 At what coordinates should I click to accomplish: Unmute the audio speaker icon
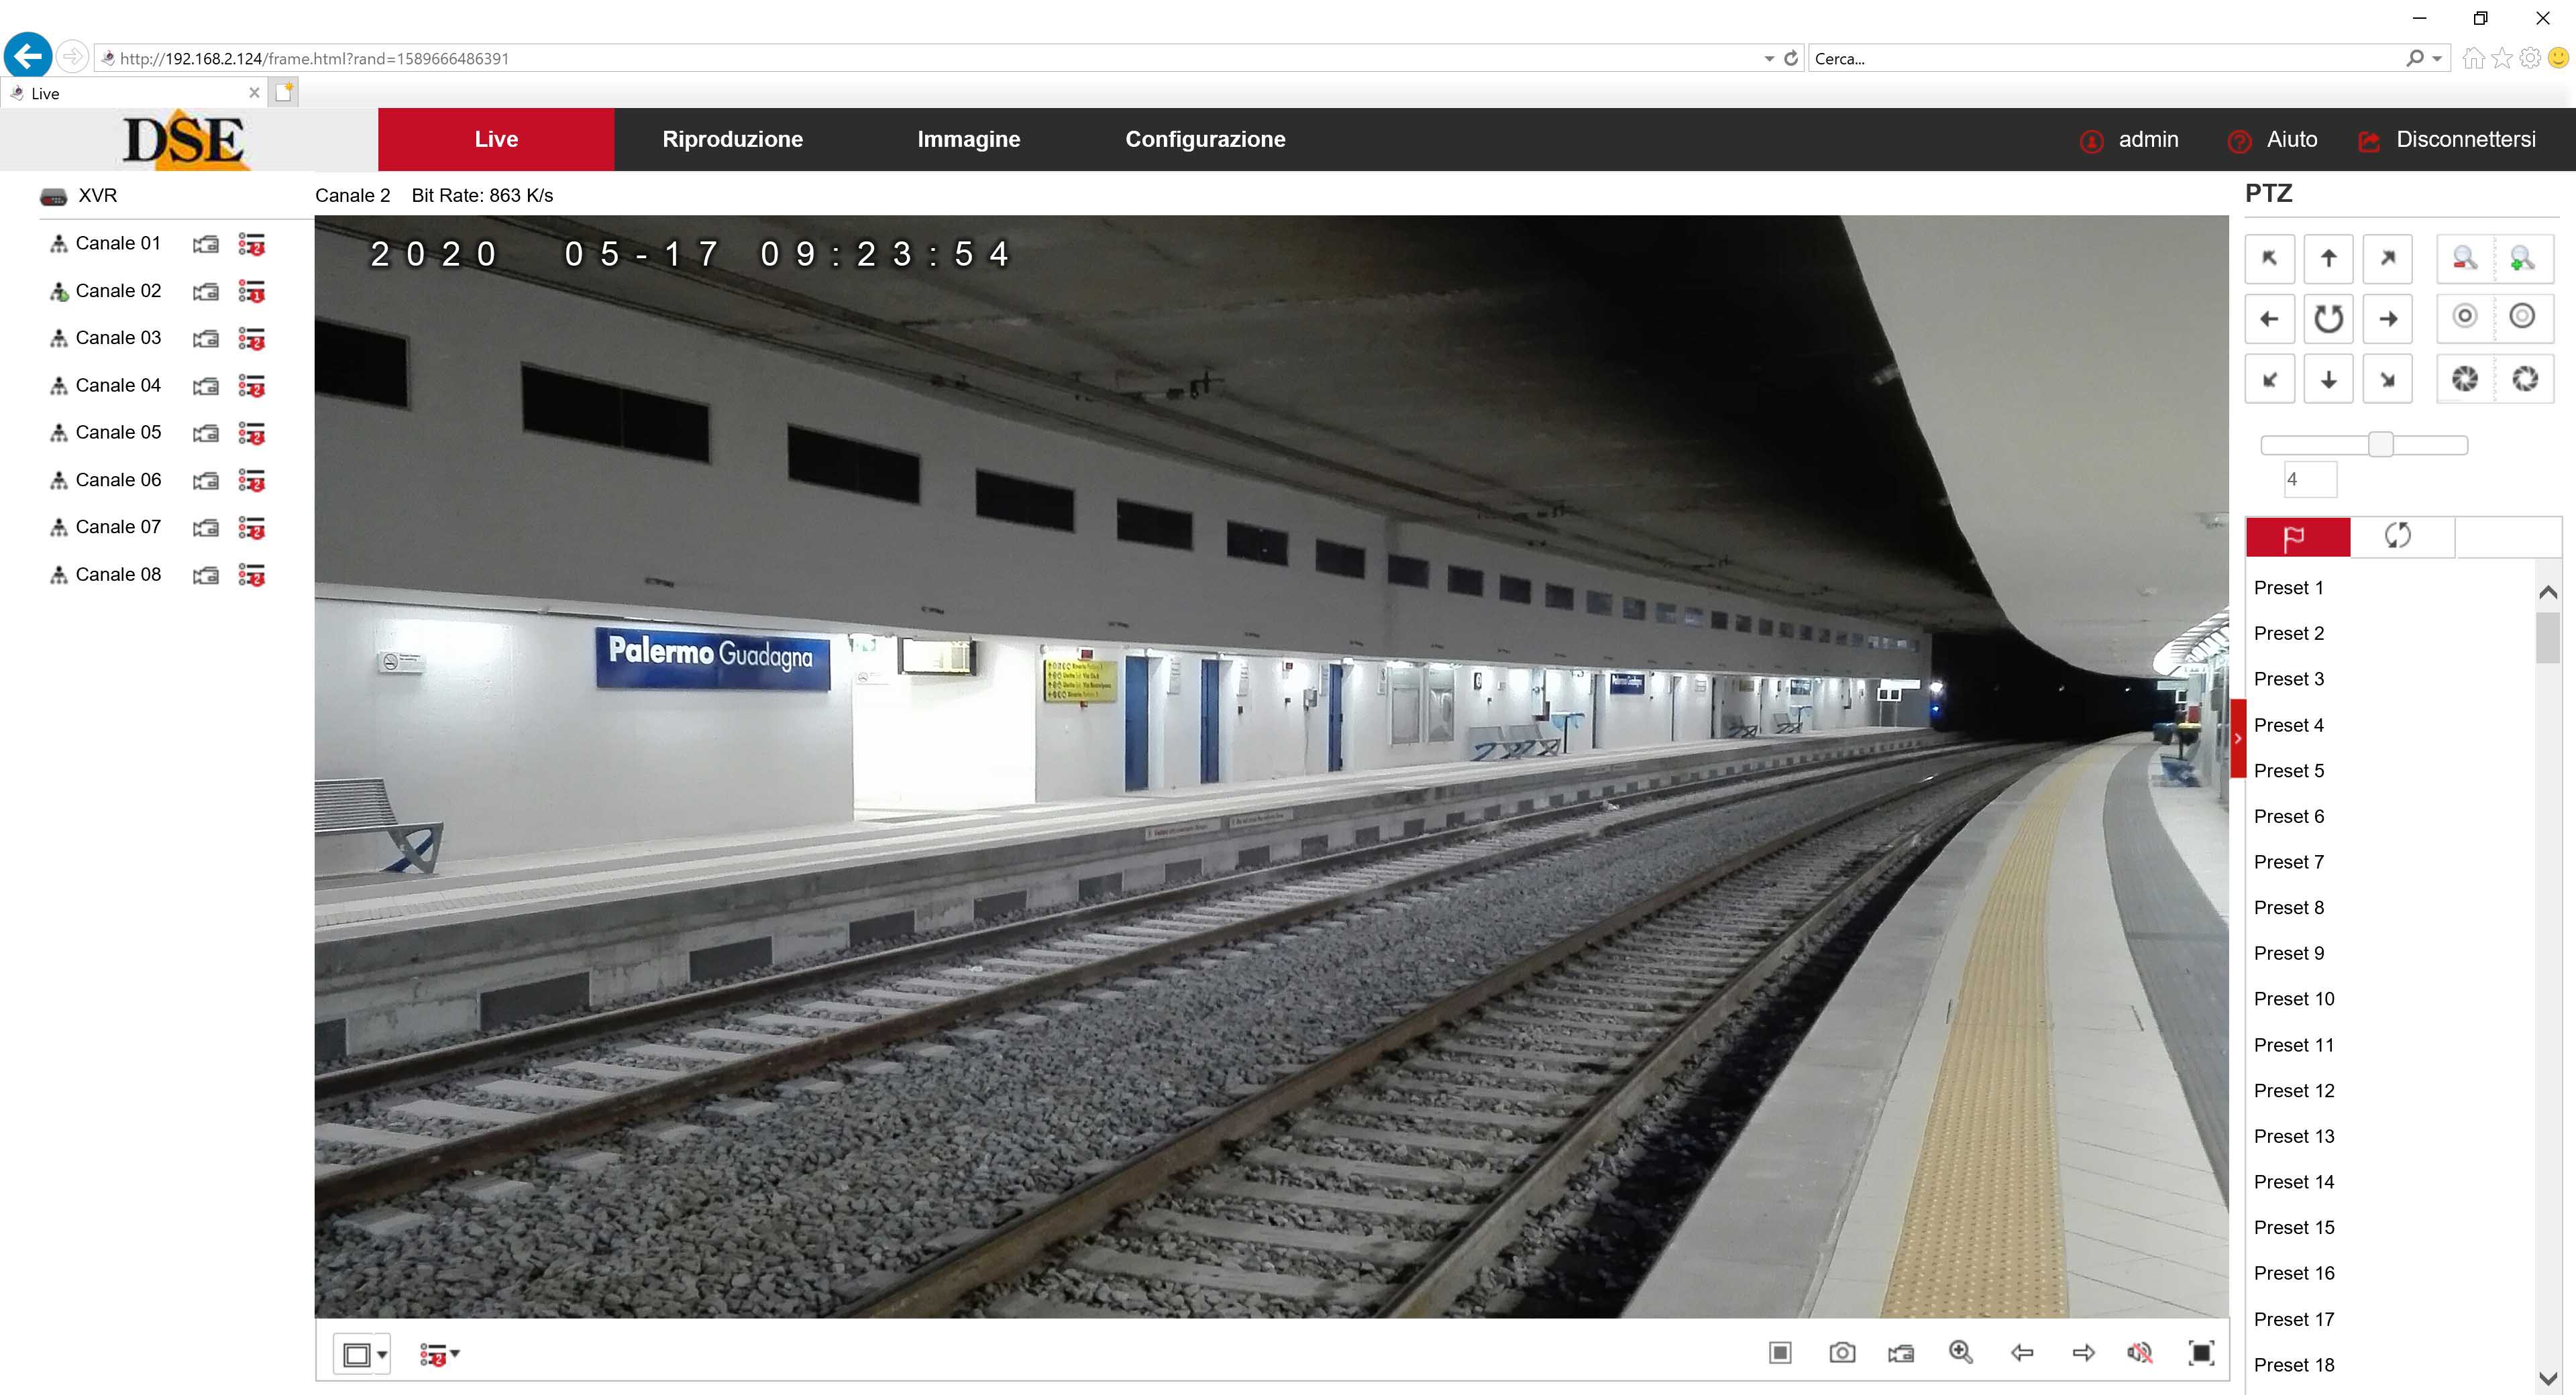2140,1353
